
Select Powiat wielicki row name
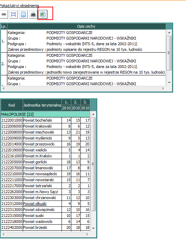35,150
